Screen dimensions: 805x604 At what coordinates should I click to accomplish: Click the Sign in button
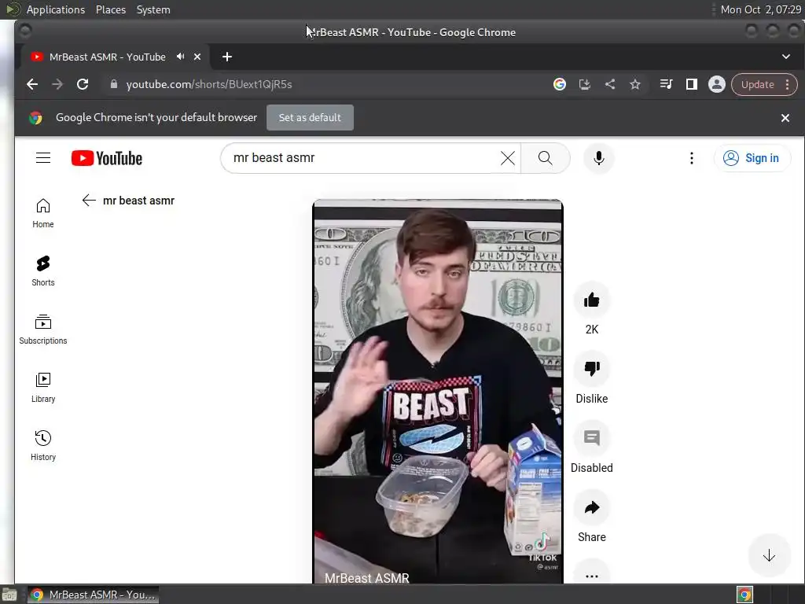click(752, 158)
